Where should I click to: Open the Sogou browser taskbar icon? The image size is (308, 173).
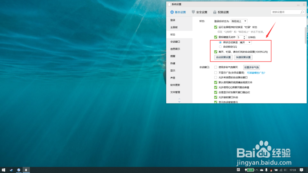coord(19,170)
